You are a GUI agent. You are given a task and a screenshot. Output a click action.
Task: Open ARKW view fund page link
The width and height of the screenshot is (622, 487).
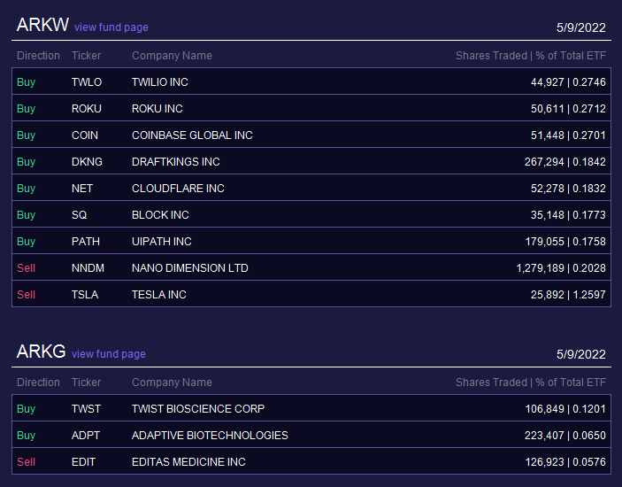tap(111, 27)
